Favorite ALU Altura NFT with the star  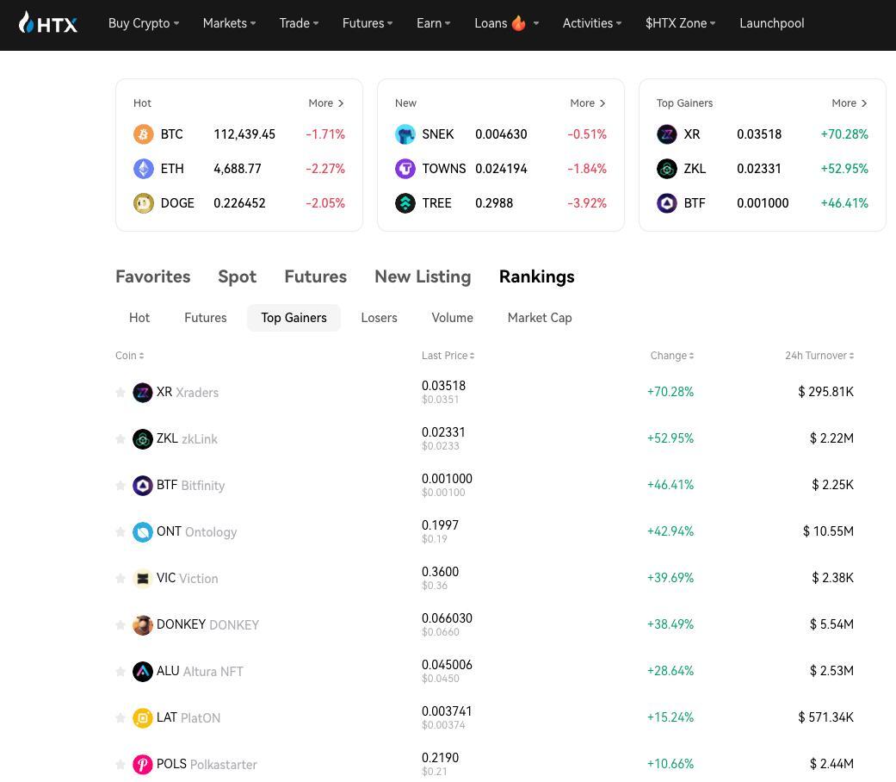pos(120,671)
